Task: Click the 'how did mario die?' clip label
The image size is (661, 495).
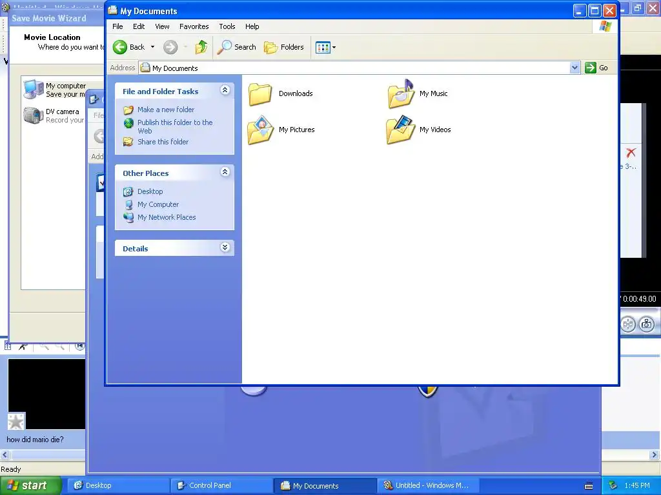Action: tap(35, 440)
